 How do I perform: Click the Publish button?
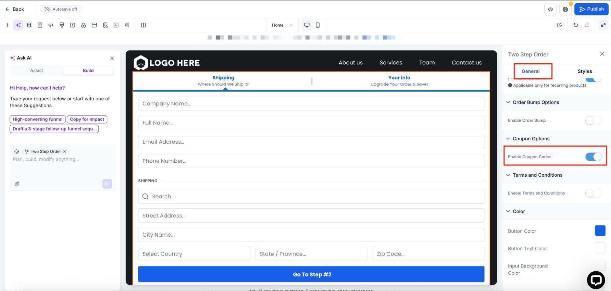coord(591,9)
